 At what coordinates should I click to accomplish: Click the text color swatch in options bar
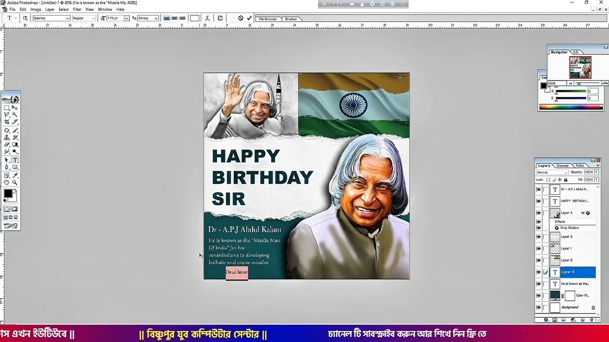(x=195, y=18)
